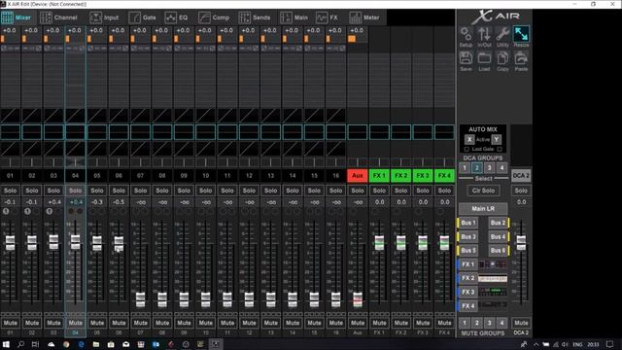Toggle Auto Mix group Y
The width and height of the screenshot is (622, 350).
(x=497, y=139)
